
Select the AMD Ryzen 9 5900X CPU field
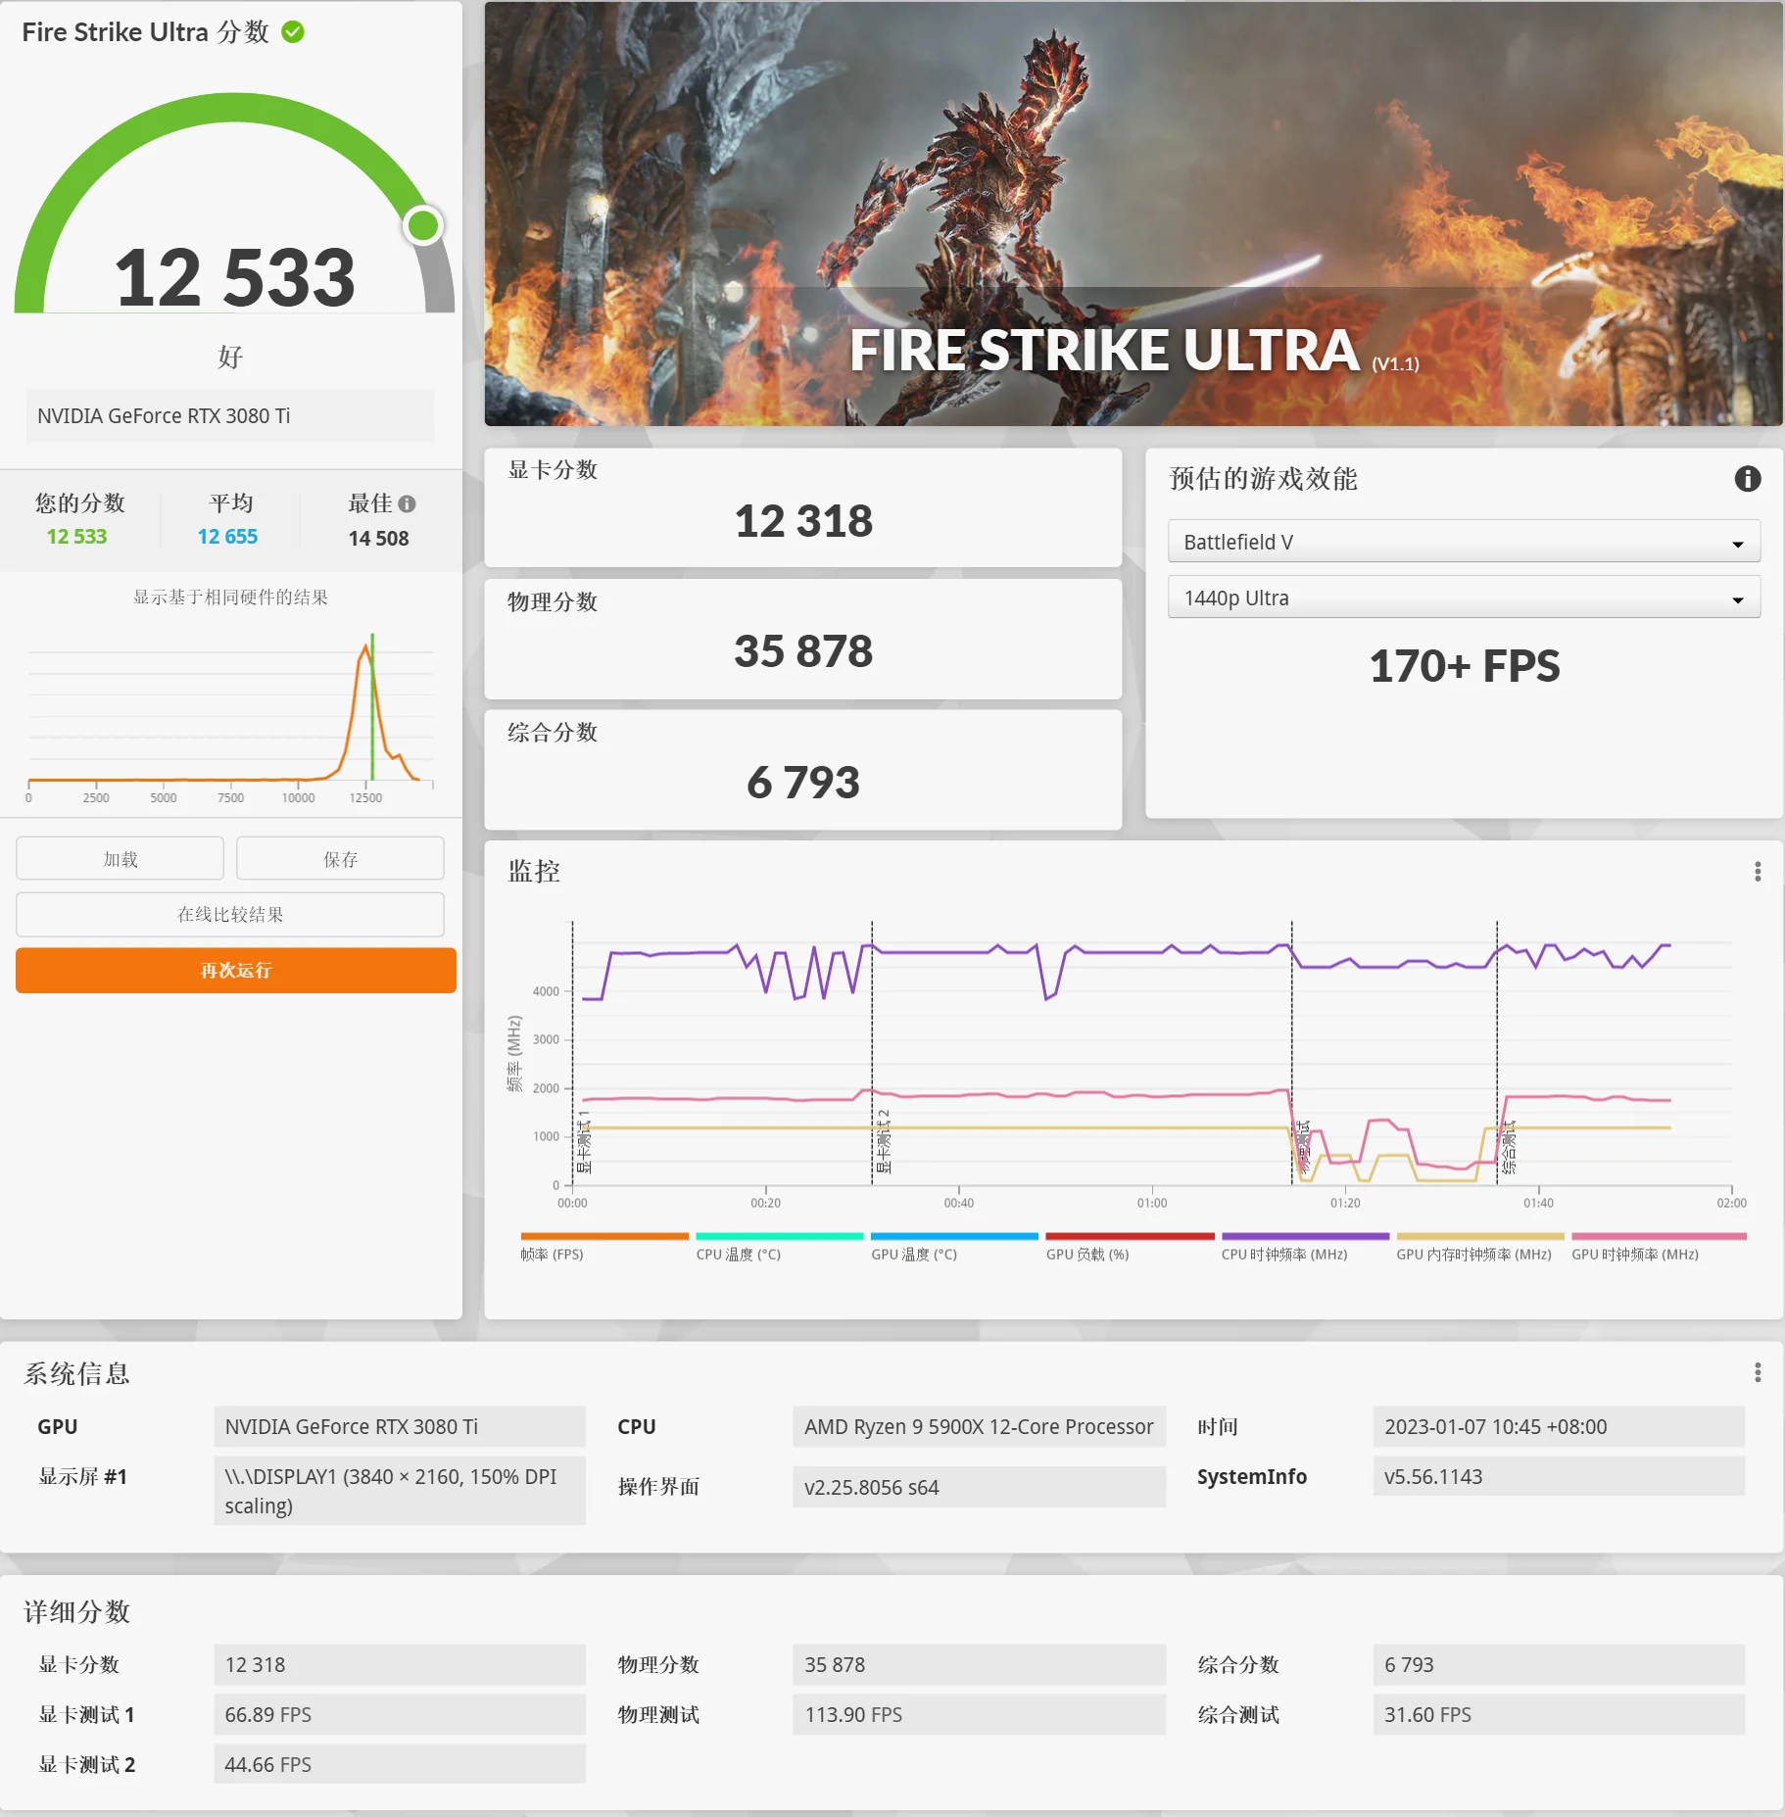pyautogui.click(x=979, y=1426)
